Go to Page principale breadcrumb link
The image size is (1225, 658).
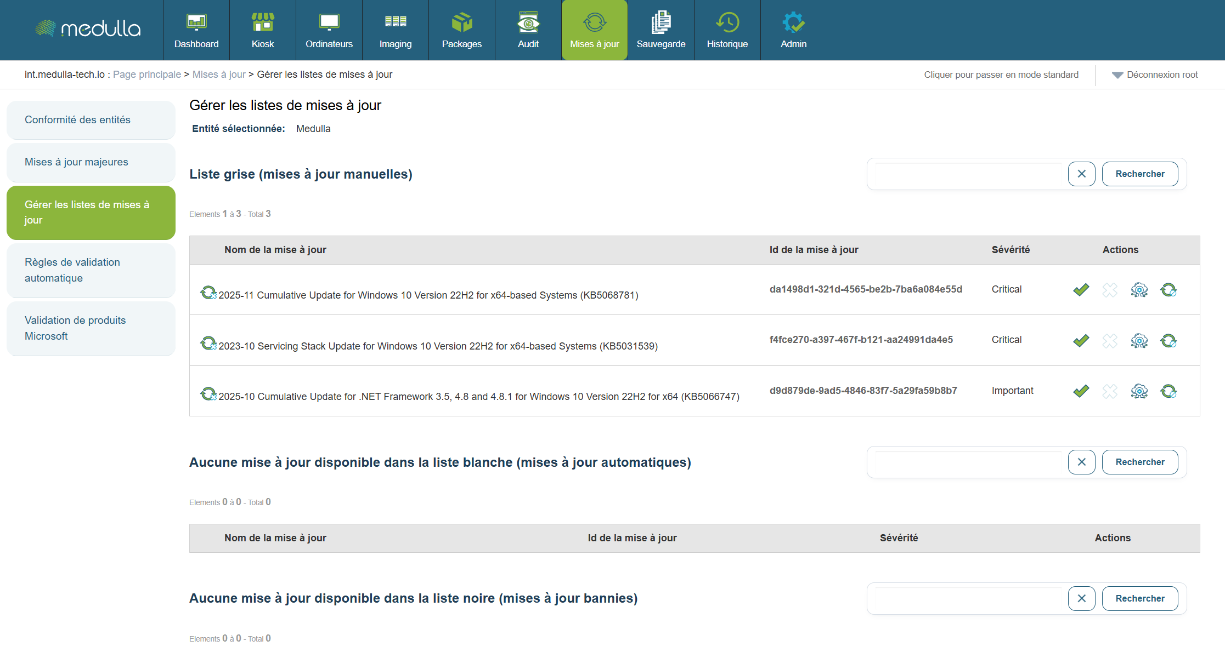[x=146, y=75]
